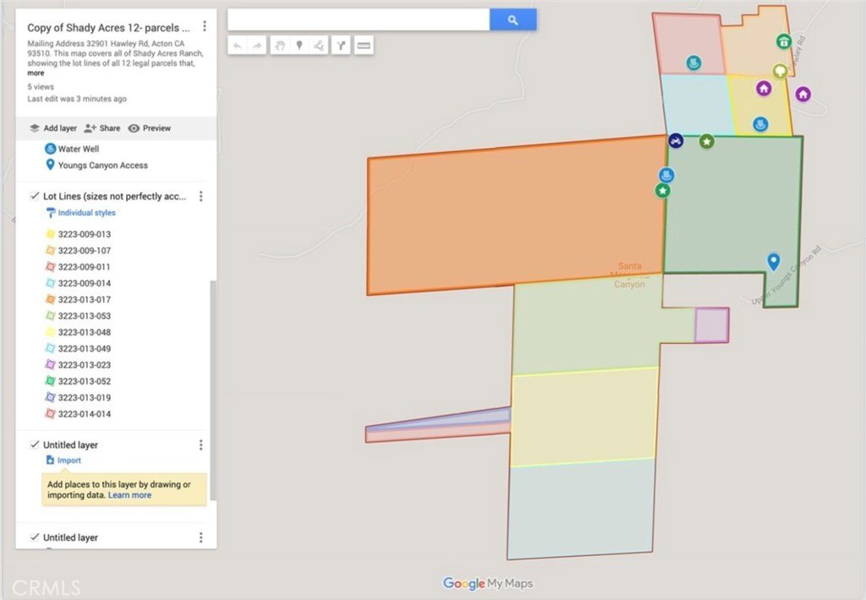Open first Untitled layer options menu

[200, 445]
